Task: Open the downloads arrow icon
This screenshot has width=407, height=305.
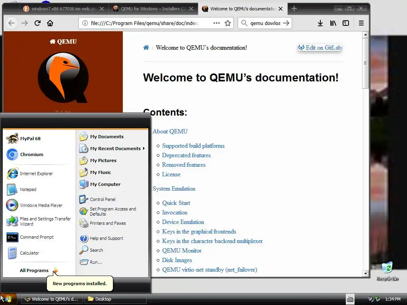Action: click(x=320, y=23)
